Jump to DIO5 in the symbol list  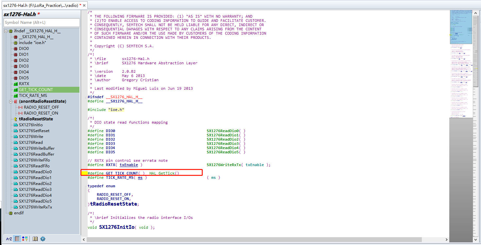point(24,78)
